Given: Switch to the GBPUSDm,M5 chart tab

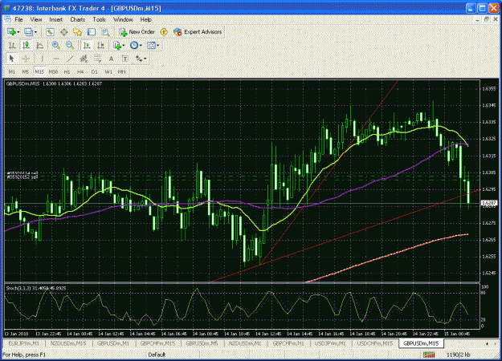Looking at the screenshot, I should click(x=202, y=343).
